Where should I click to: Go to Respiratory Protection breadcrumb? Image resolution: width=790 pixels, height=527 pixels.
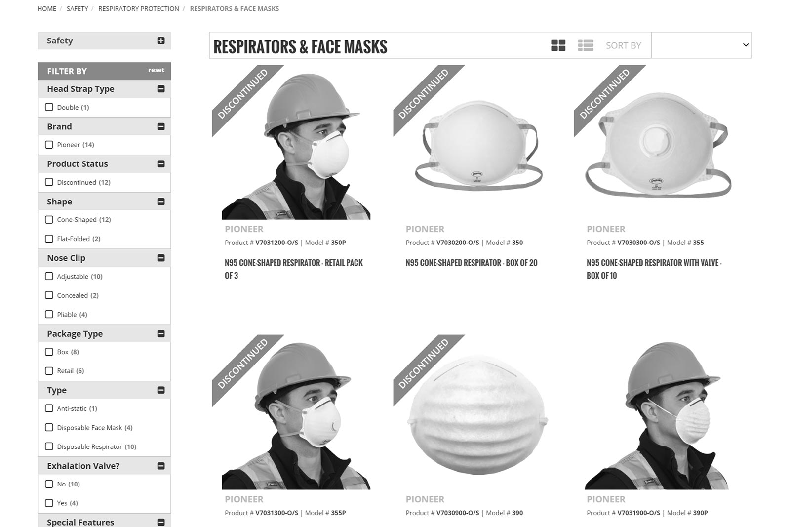138,9
